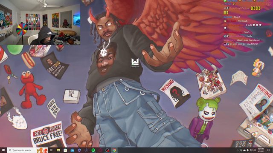
Task: Open the network status tray icon
Action: tap(251, 150)
